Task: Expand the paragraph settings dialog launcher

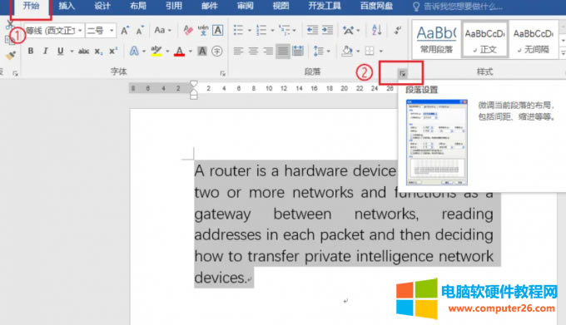Action: pyautogui.click(x=402, y=73)
